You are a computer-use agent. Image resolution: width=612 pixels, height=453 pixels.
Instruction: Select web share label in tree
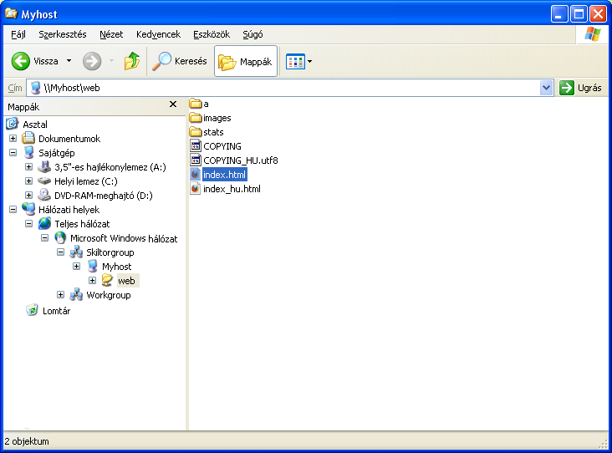[126, 281]
